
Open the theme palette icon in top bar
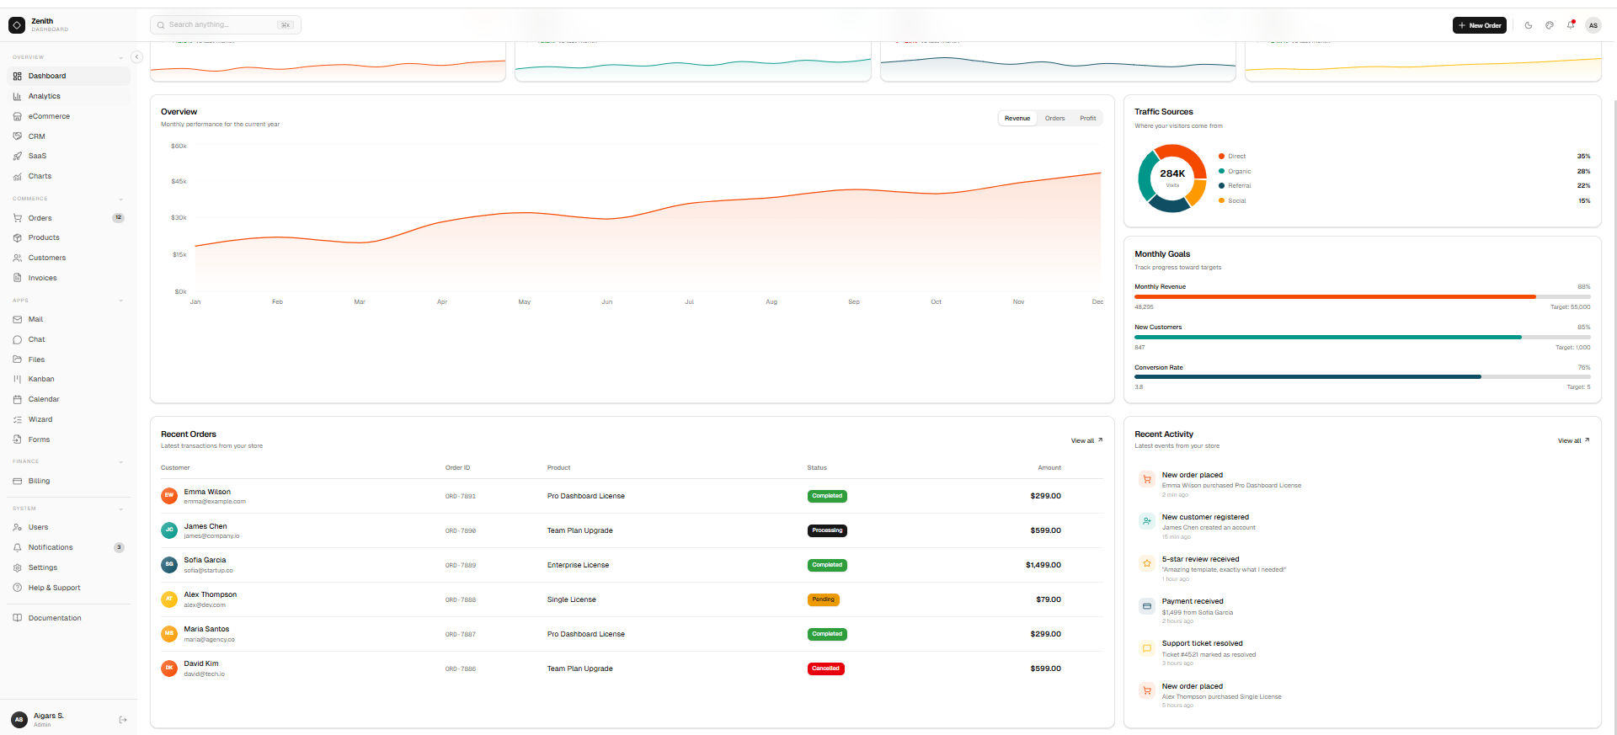(1550, 25)
